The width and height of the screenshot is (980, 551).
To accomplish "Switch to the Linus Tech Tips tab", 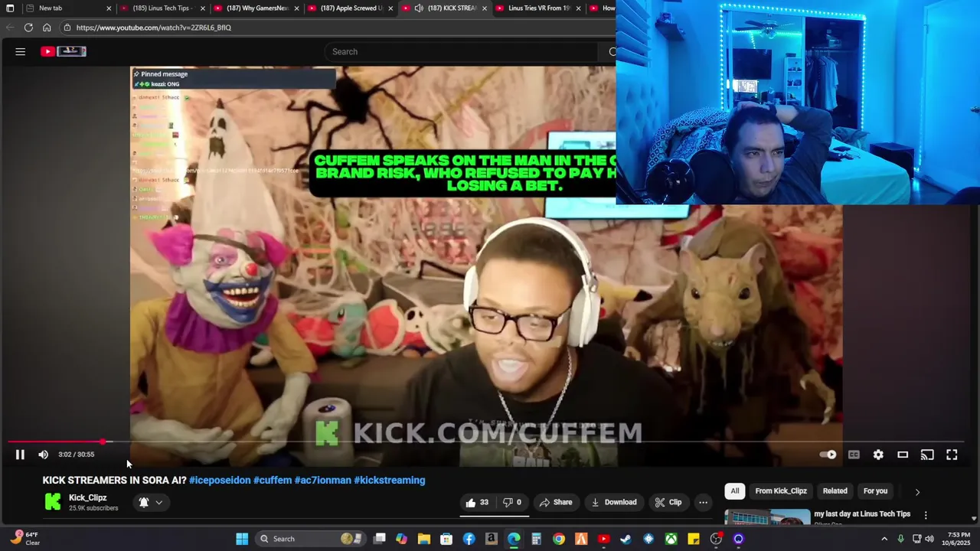I will tap(163, 8).
